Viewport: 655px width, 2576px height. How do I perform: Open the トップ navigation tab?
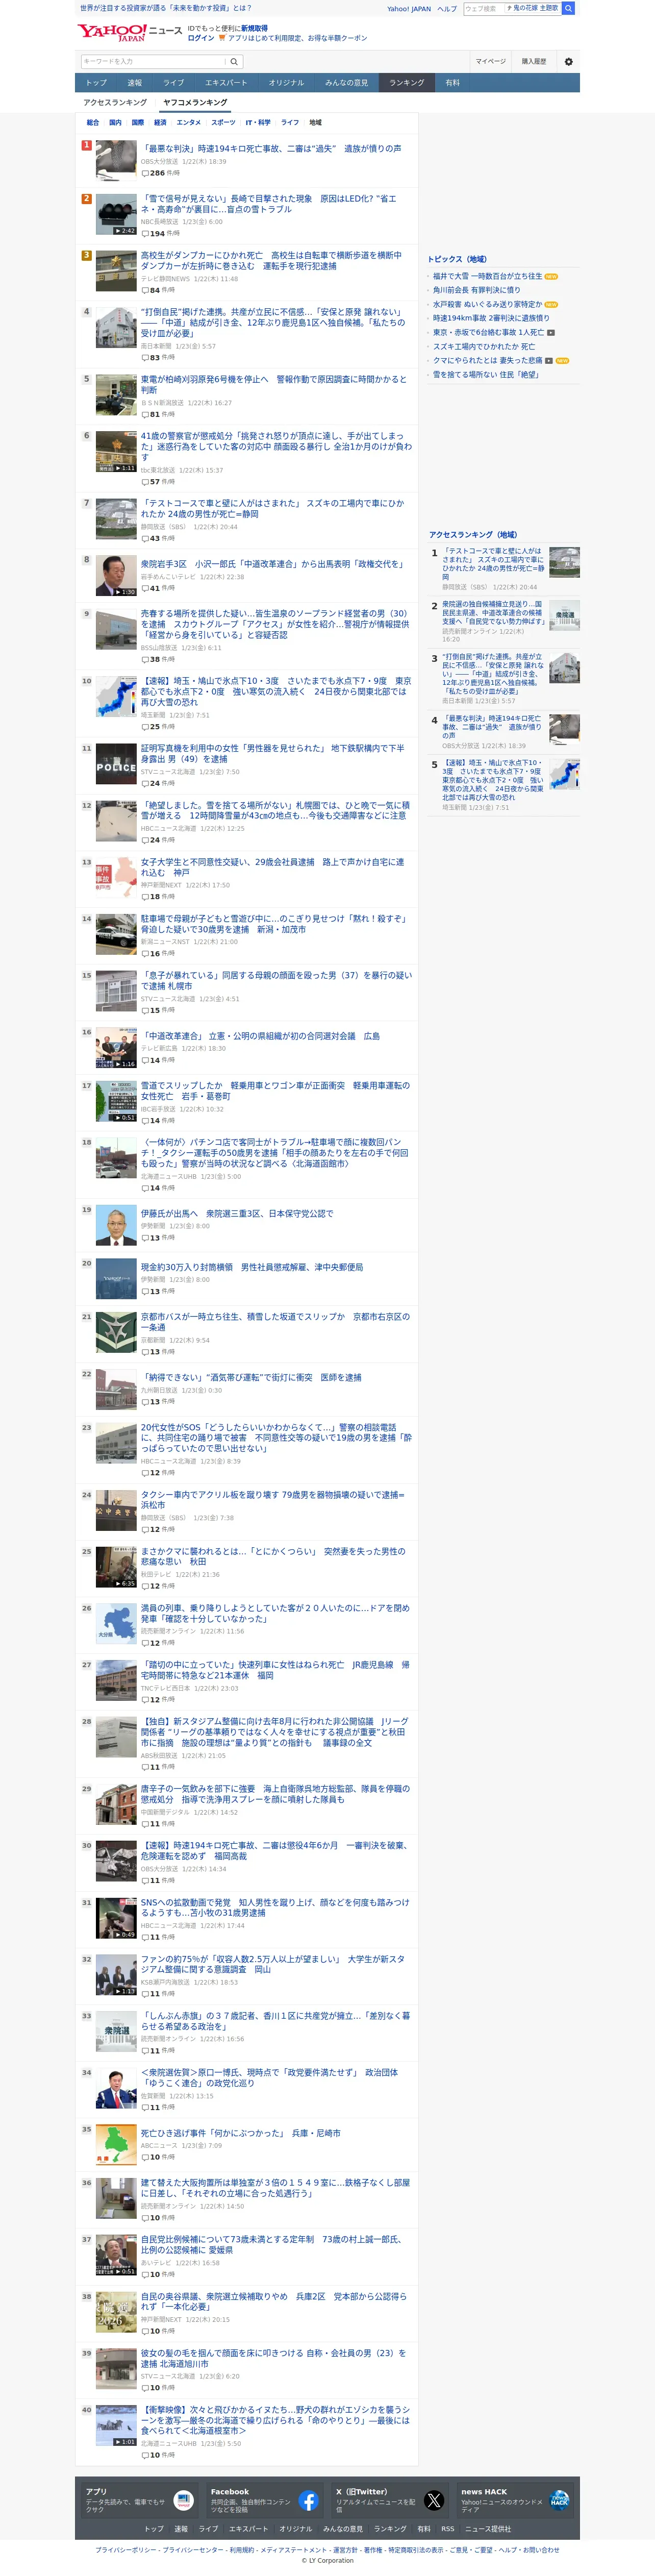(96, 83)
